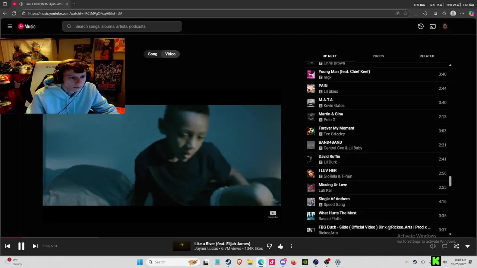477x268 pixels.
Task: Open the RELATED tab
Action: [x=427, y=56]
